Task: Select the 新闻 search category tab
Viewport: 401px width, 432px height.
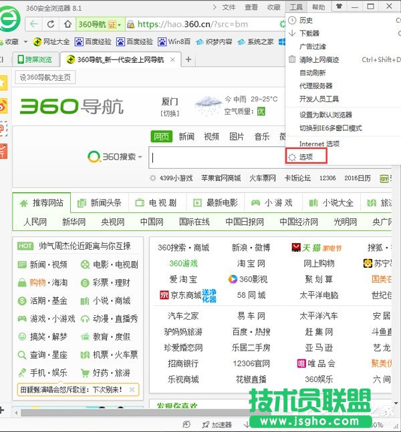Action: click(186, 136)
